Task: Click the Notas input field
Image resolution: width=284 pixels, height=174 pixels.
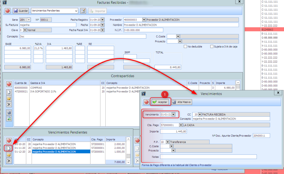Action: coord(208,157)
